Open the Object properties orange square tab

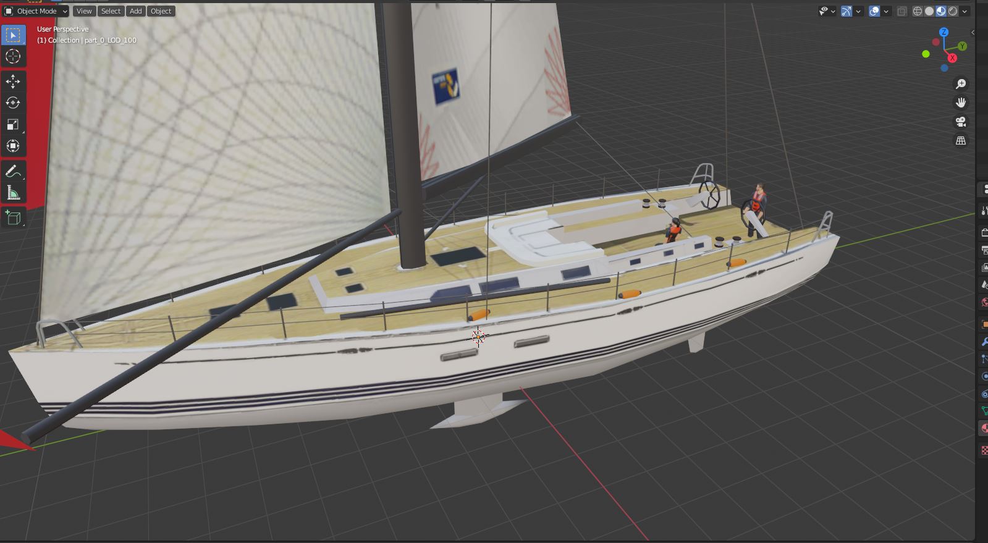pyautogui.click(x=984, y=324)
